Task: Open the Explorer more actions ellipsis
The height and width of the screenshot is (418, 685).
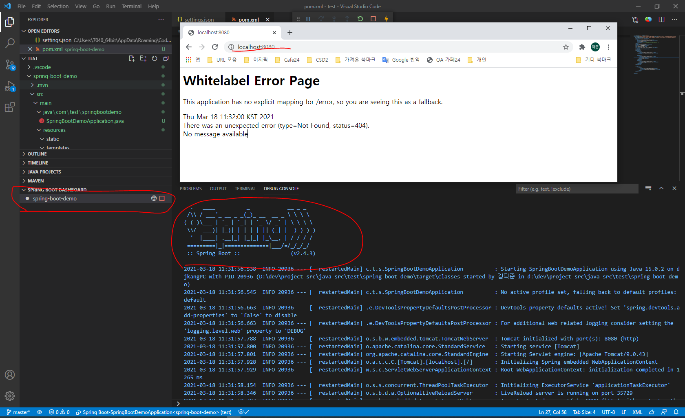Action: 161,19
